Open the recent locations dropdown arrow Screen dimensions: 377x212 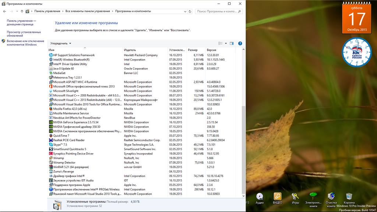coord(17,11)
